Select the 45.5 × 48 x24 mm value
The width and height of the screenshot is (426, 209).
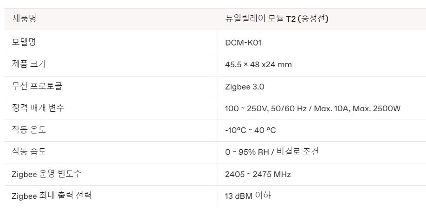point(258,64)
